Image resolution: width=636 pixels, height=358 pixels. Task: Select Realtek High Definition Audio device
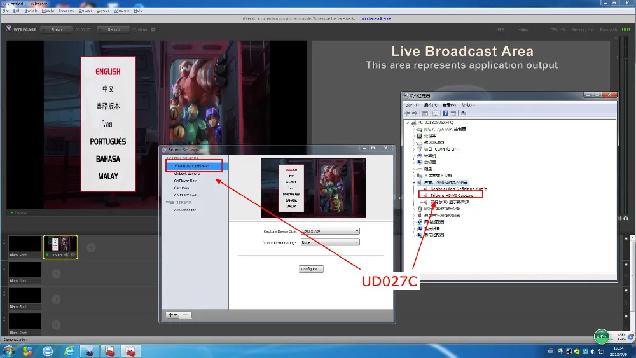point(459,189)
